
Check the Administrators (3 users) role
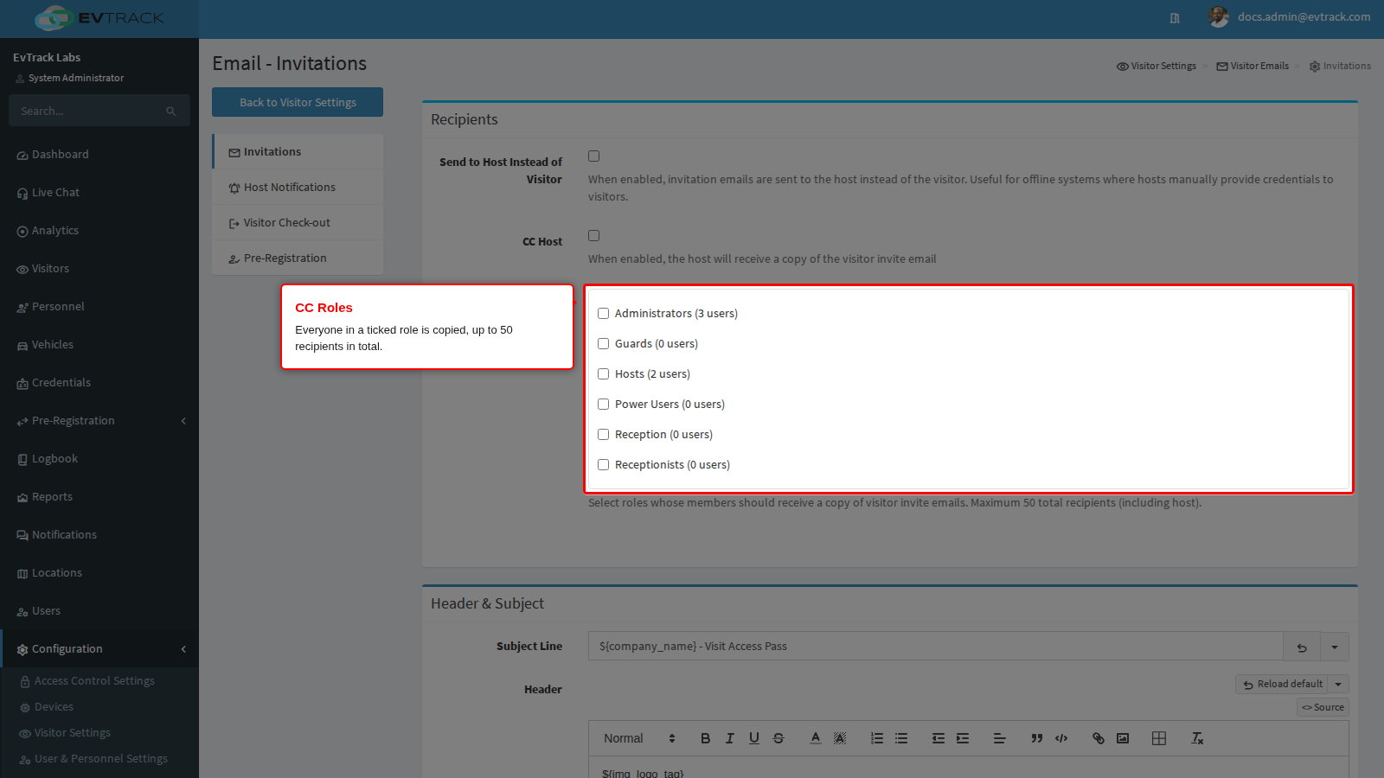coord(604,314)
